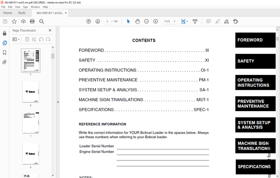Zoom out with minus icon

coord(146,21)
